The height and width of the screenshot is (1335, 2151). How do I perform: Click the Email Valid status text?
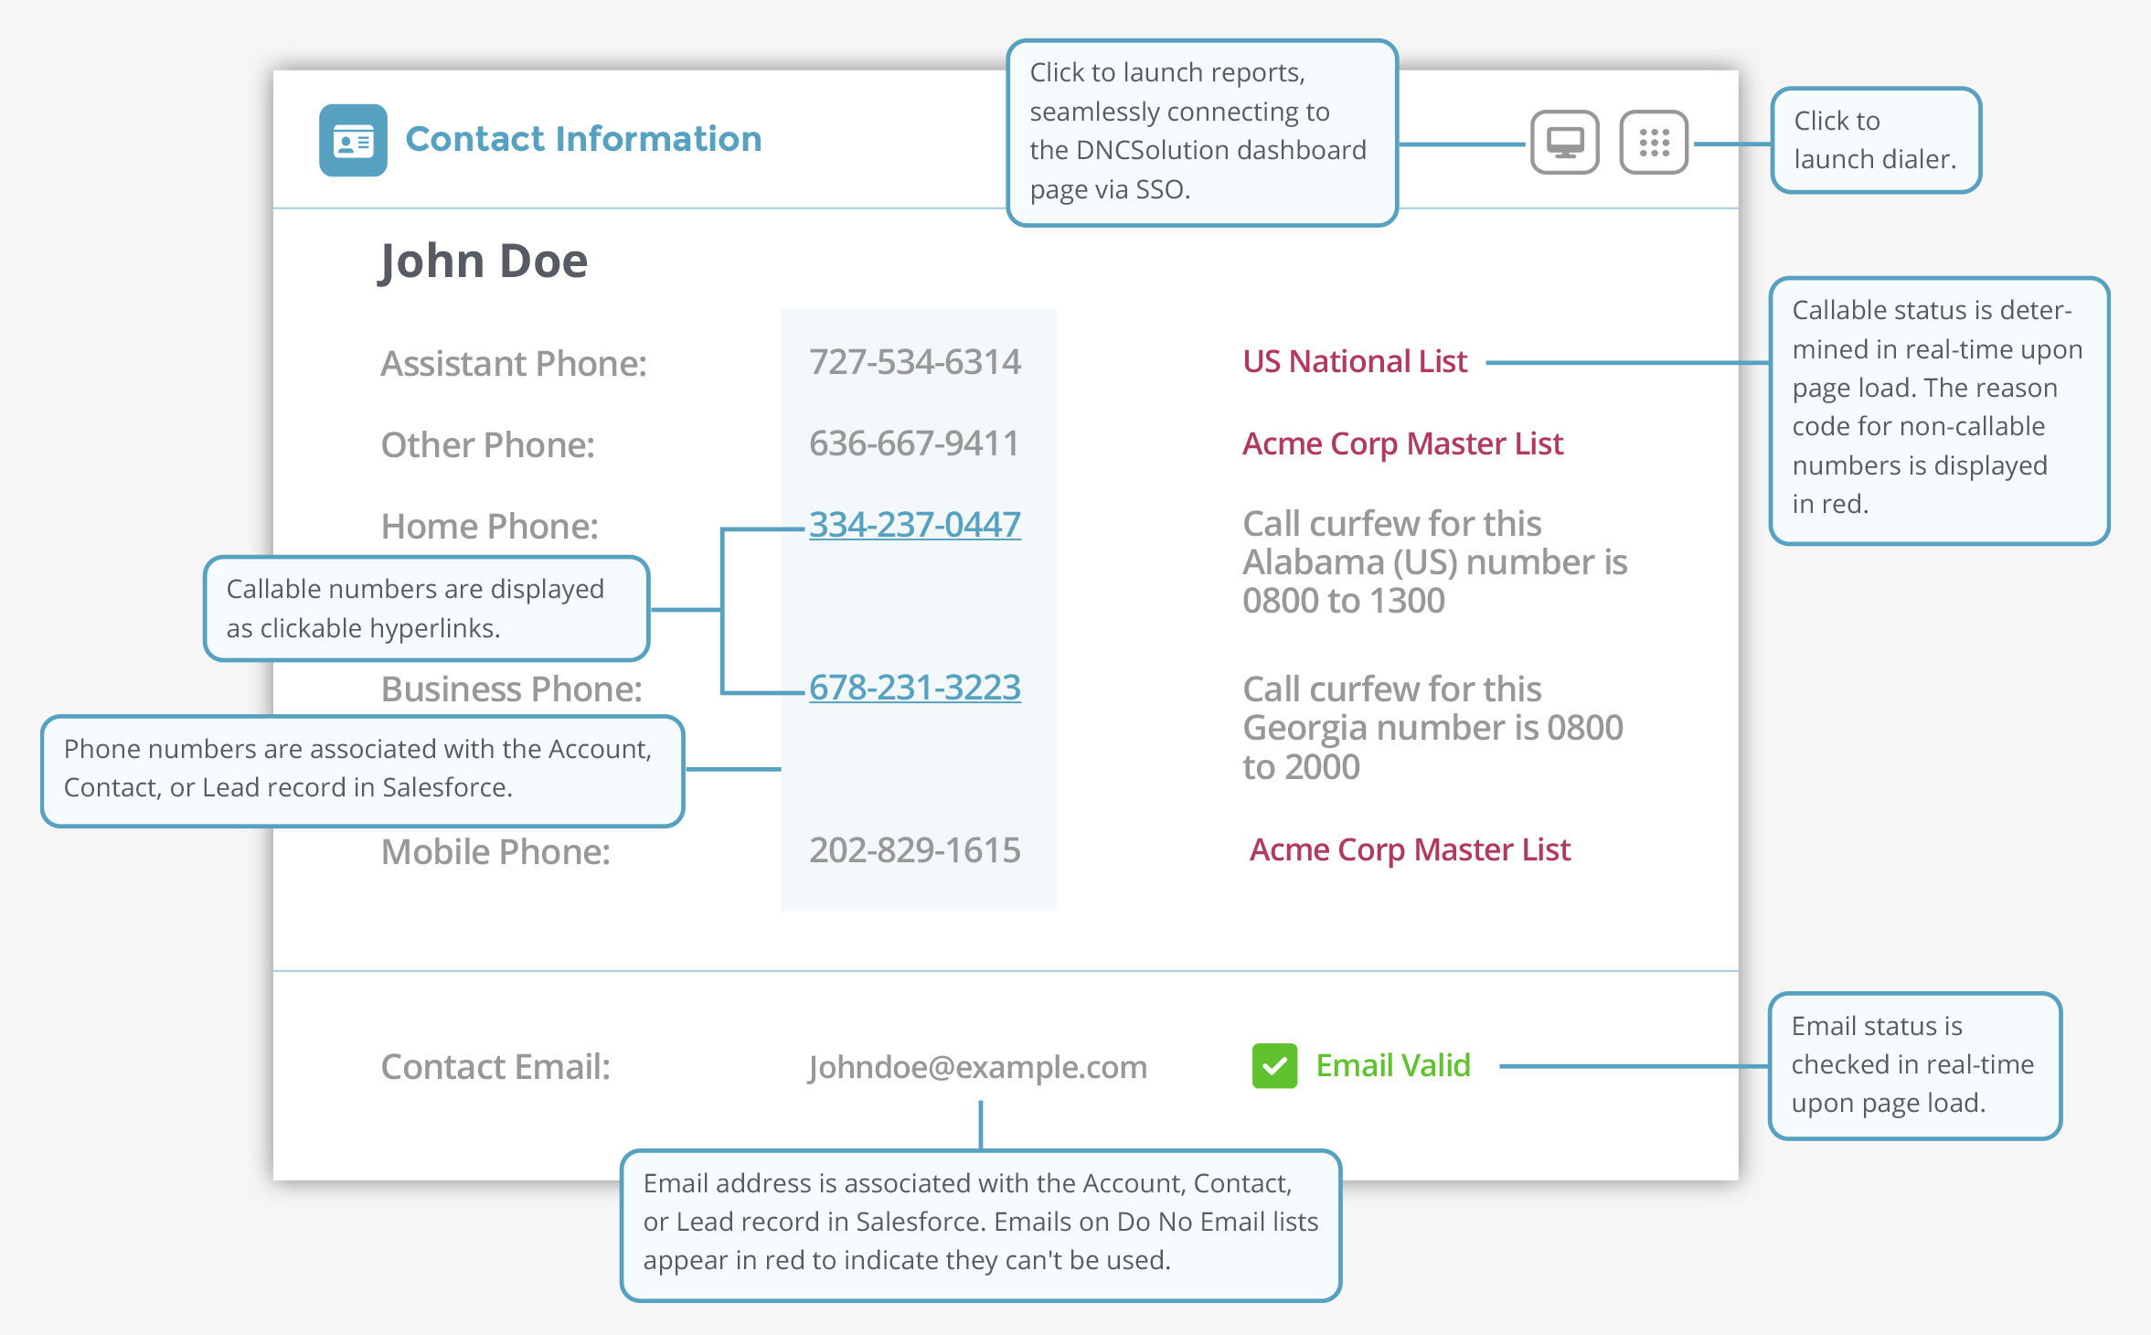(1392, 1066)
